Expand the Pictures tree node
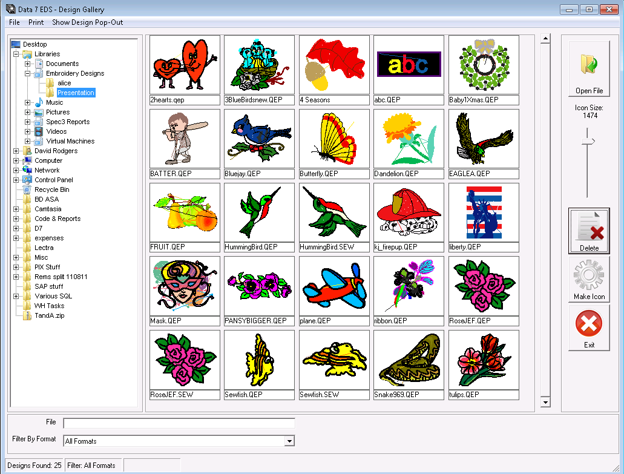Viewport: 624px width, 474px height. pos(27,112)
